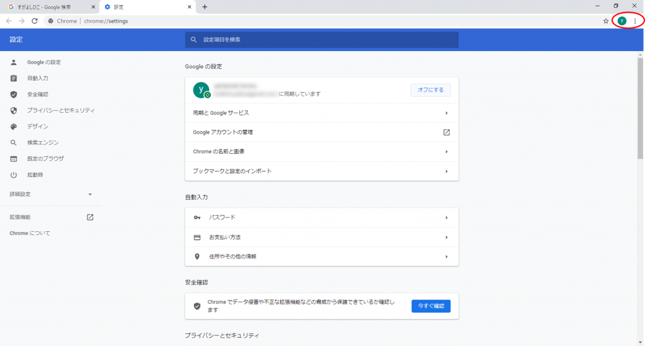
Task: Click the palette icon beside デザイン
Action: coord(14,126)
